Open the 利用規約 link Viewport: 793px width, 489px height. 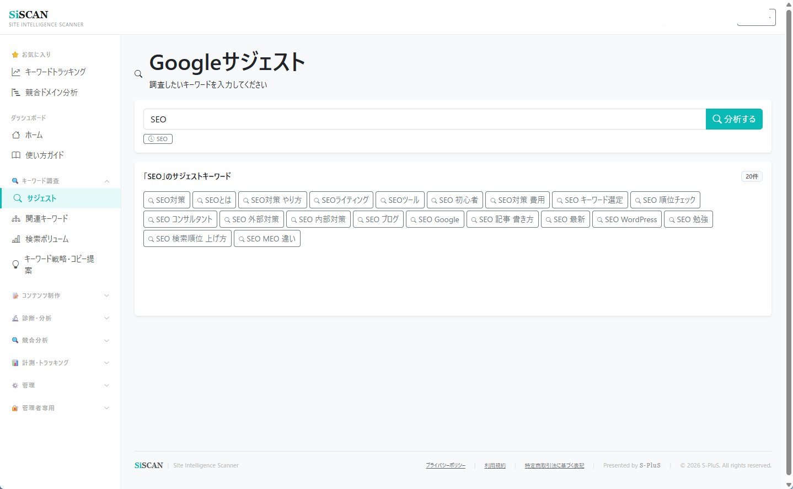(x=495, y=466)
